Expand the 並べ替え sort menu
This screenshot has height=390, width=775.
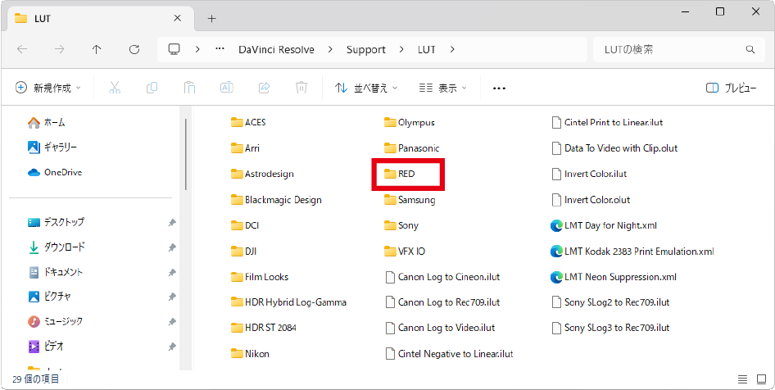pos(366,88)
